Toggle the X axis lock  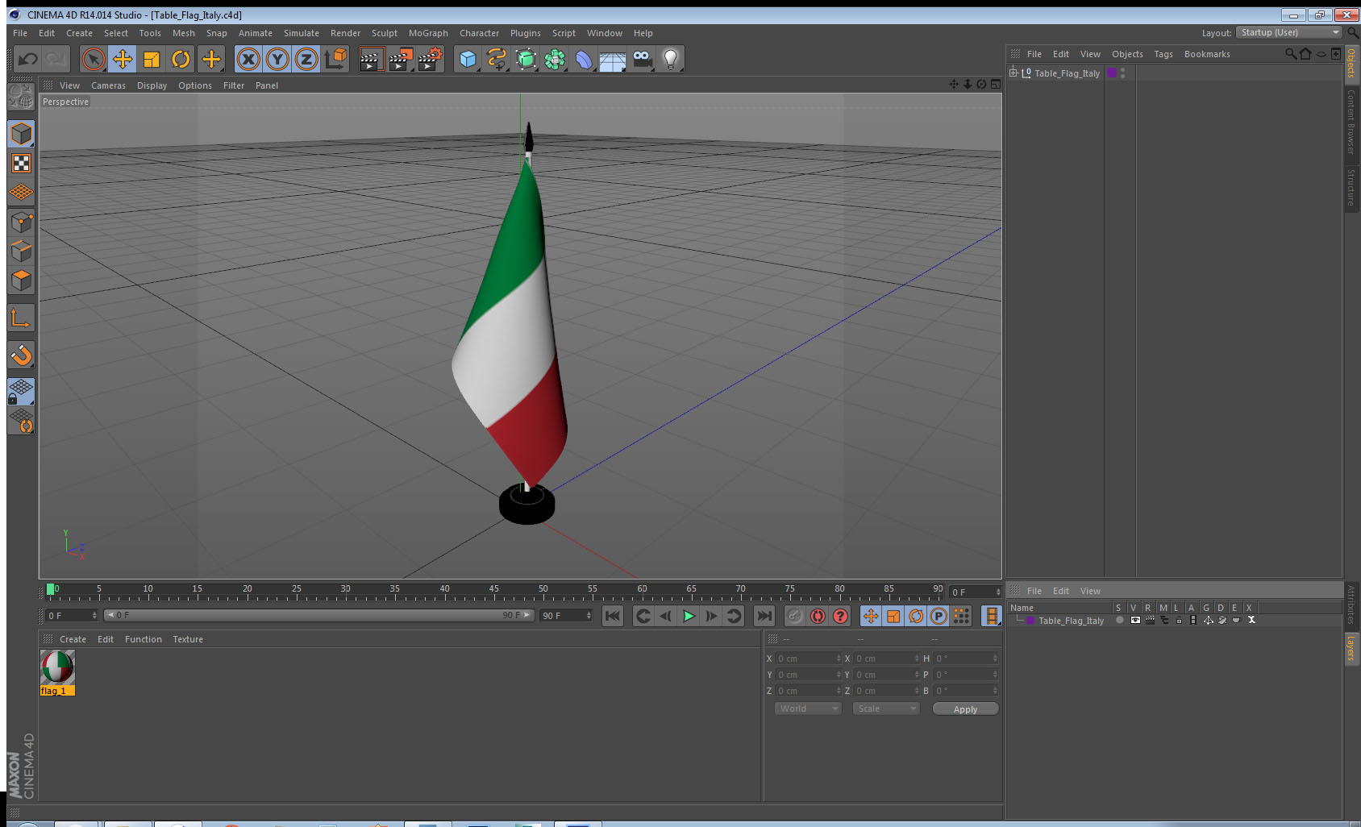(248, 59)
